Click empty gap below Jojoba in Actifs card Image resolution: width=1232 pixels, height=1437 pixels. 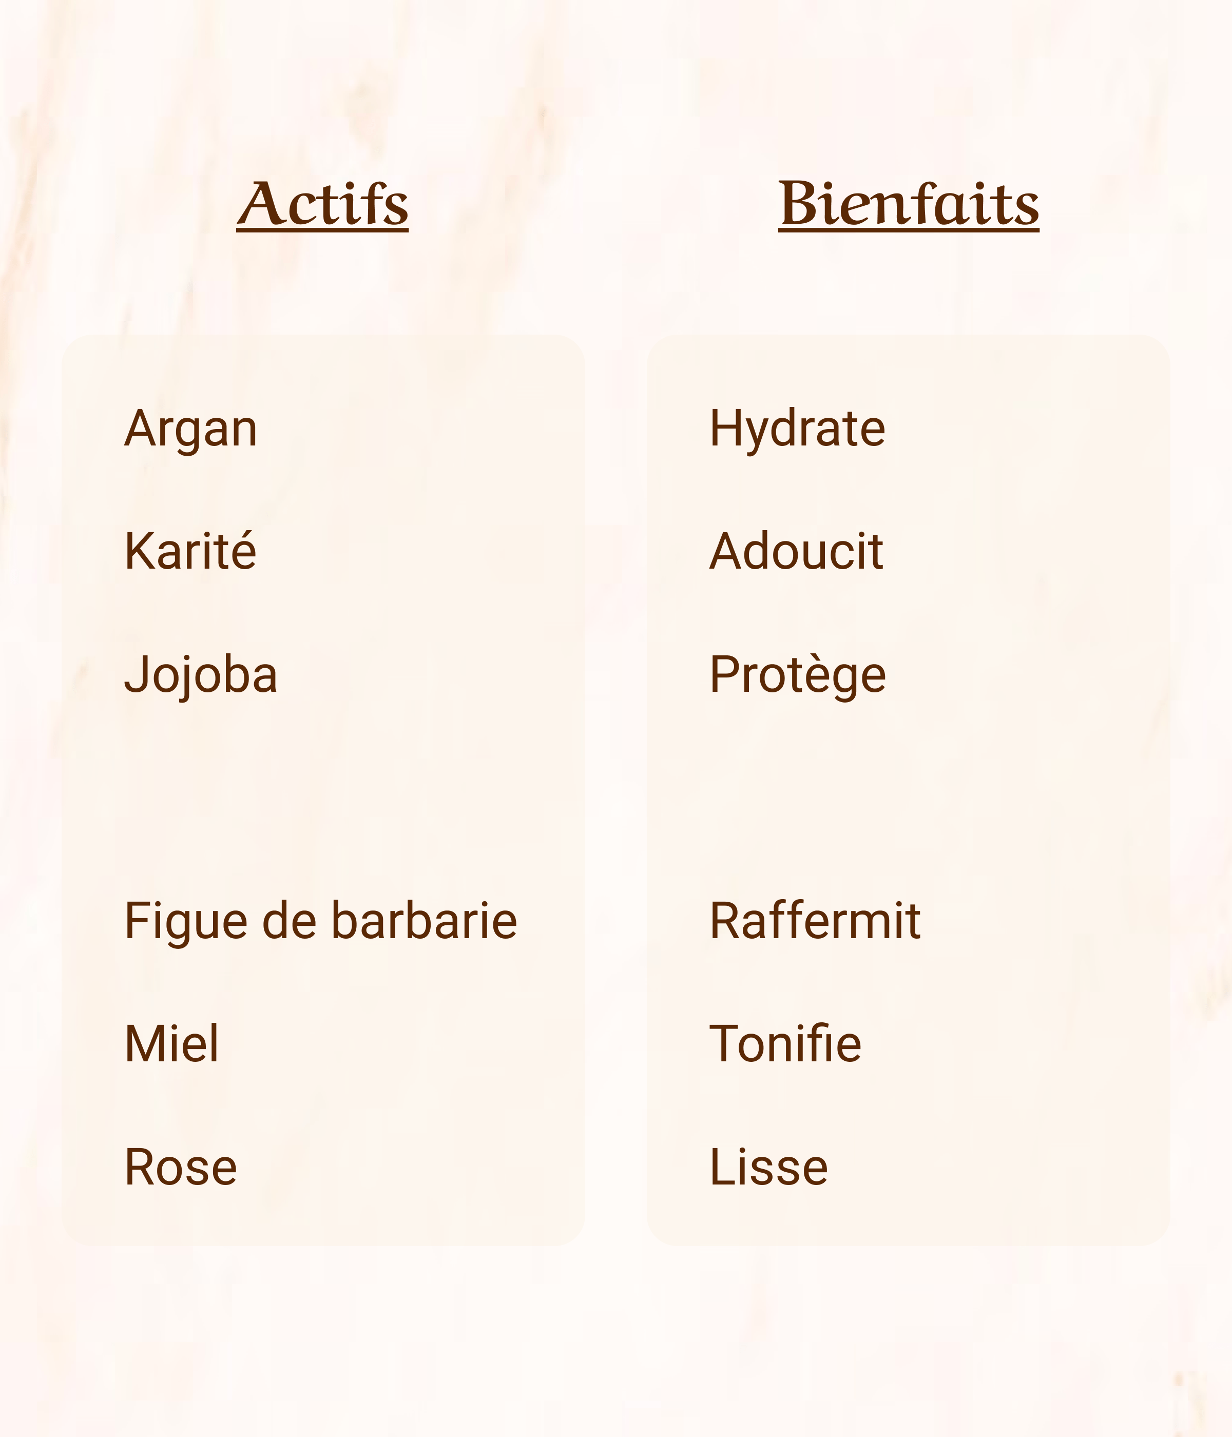pos(322,798)
